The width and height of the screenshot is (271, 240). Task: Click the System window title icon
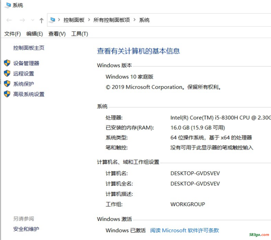(x=8, y=5)
